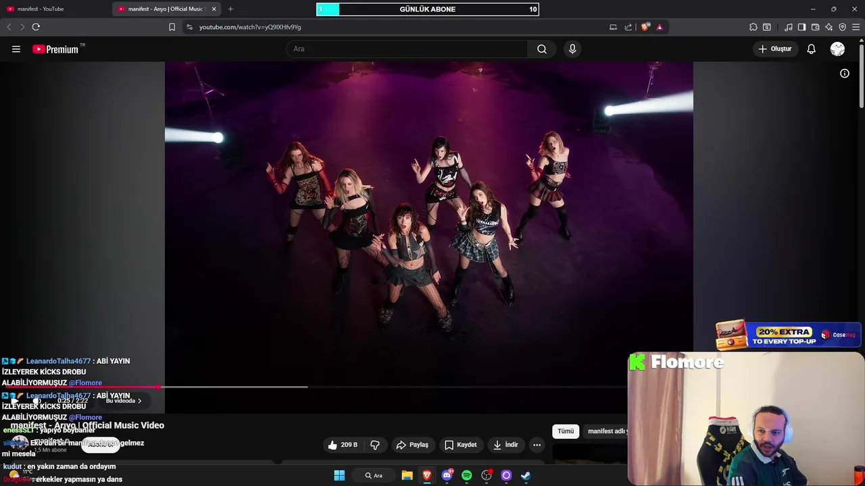Open YouTube notifications bell
This screenshot has height=486, width=865.
pos(812,49)
